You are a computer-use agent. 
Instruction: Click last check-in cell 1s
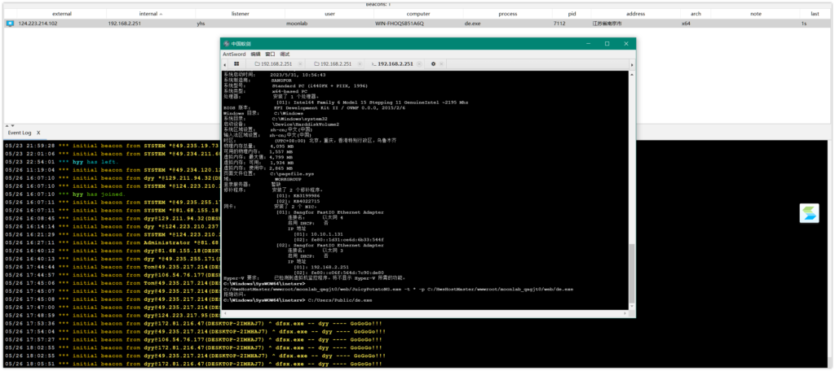coord(803,24)
